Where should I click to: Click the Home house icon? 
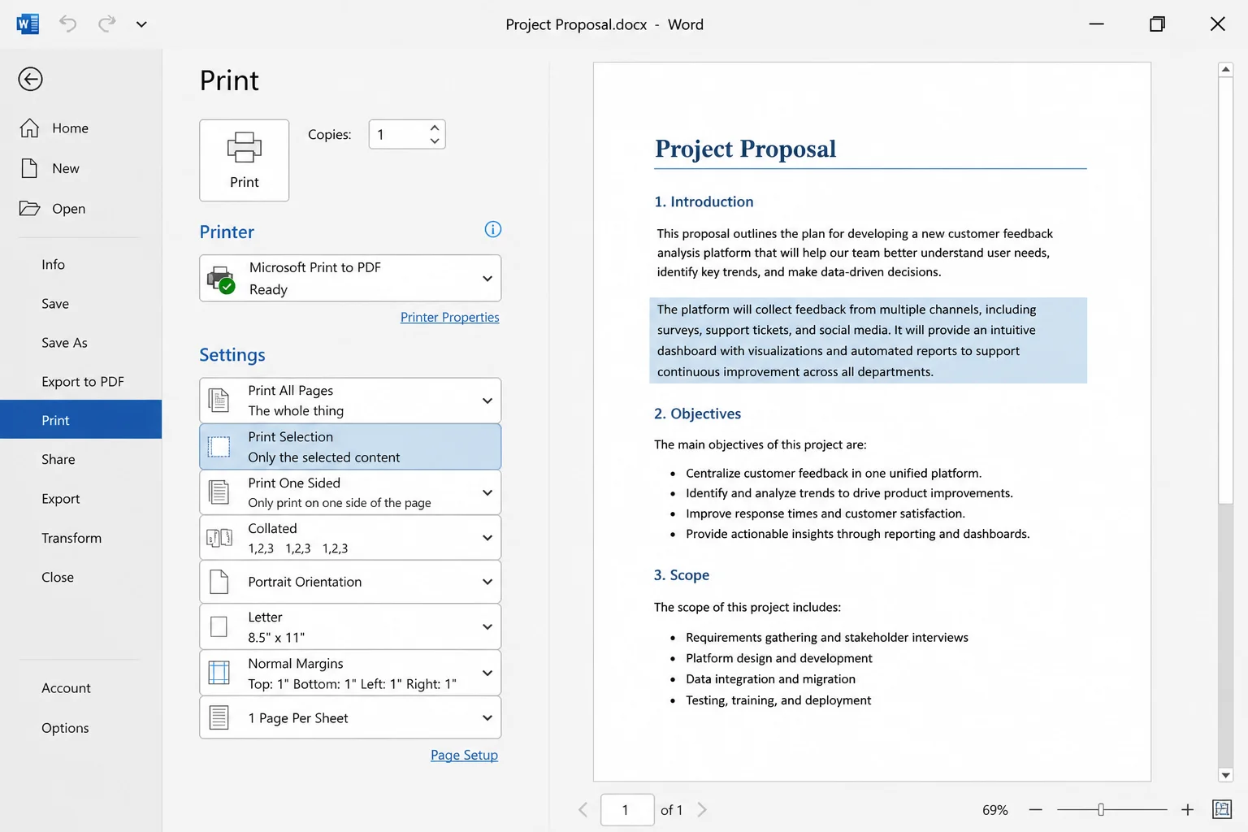[29, 128]
